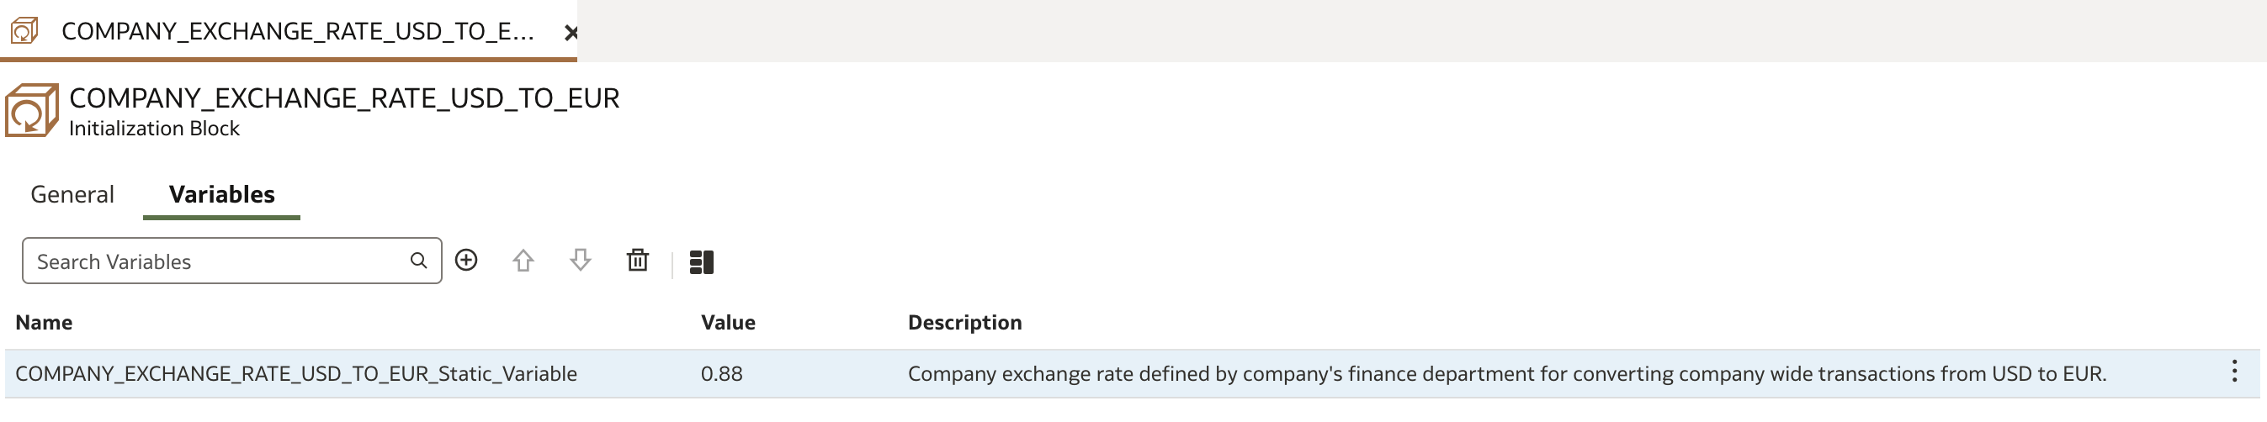Screen dimensions: 2267x422
Task: Click the small cube icon in document tab
Action: (x=24, y=31)
